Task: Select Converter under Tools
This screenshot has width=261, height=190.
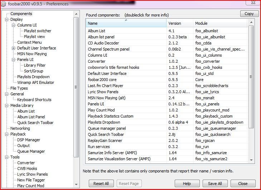Action: tap(26, 163)
